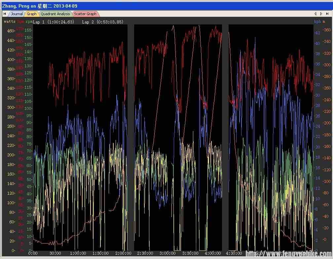The image size is (333, 259).
Task: Click the green rpm axis label
Action: 29,21
